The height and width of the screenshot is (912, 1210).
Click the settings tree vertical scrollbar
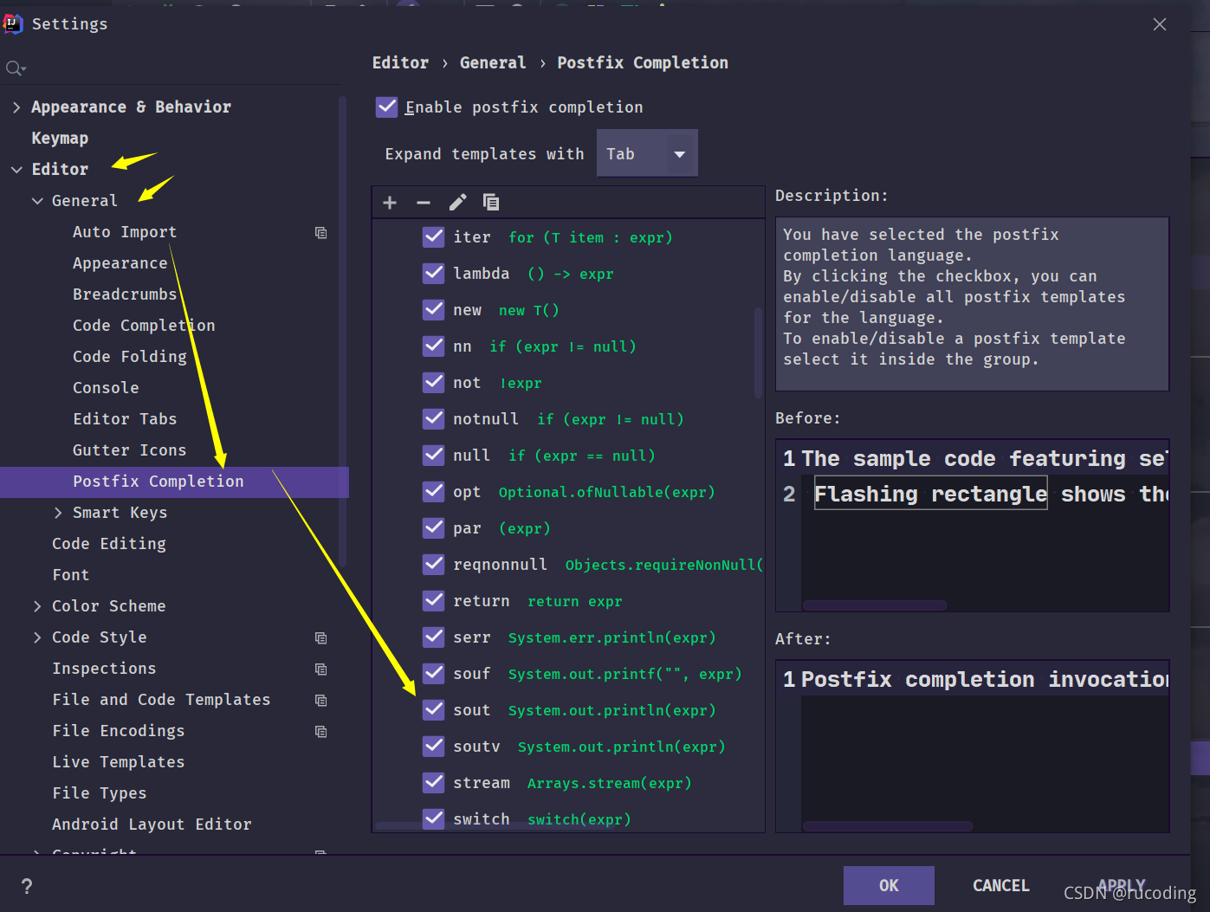(x=343, y=331)
